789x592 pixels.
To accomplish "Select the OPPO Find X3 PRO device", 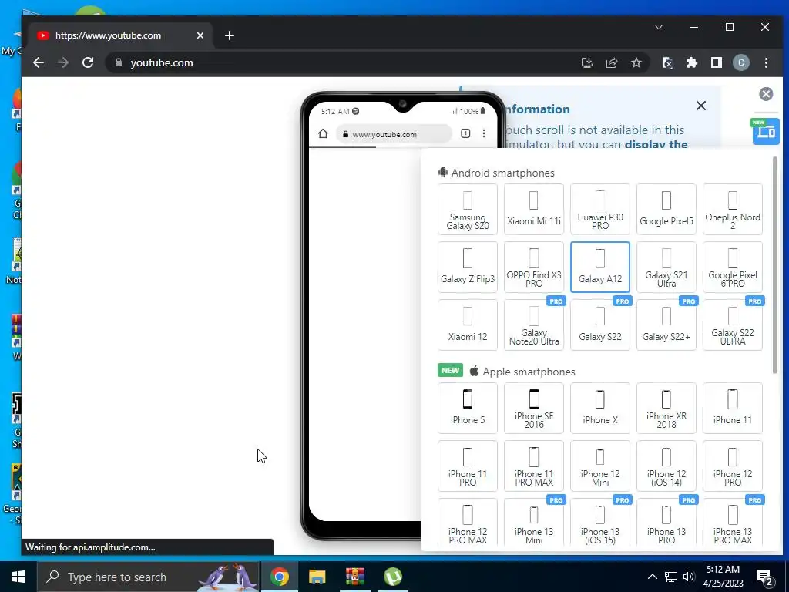I will (x=534, y=267).
